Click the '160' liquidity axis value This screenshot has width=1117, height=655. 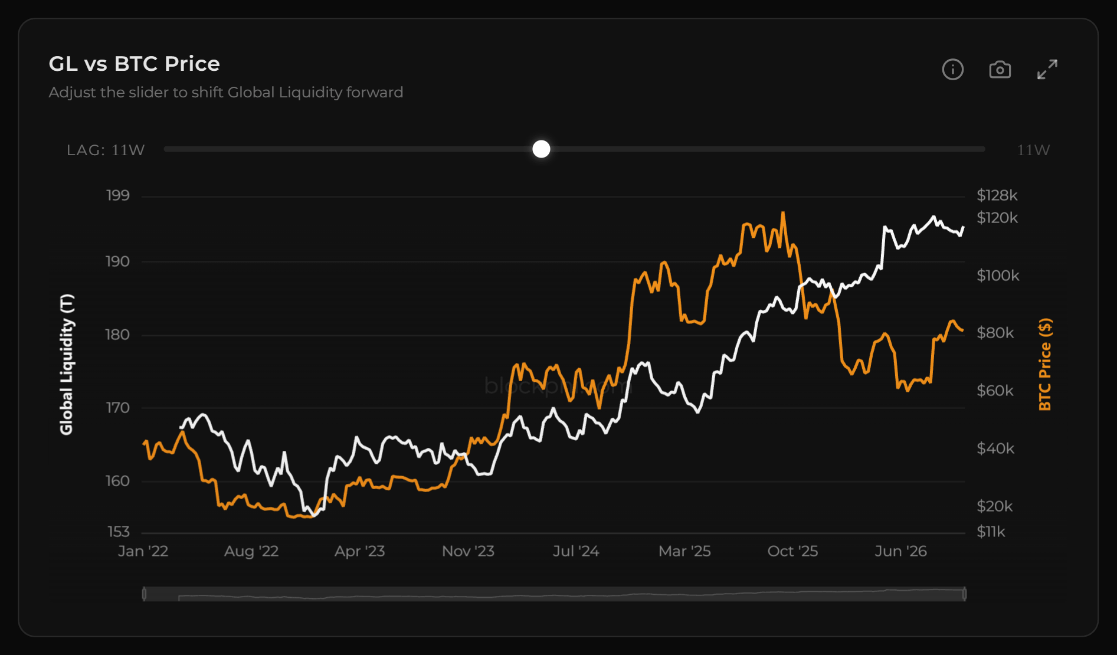tap(117, 481)
